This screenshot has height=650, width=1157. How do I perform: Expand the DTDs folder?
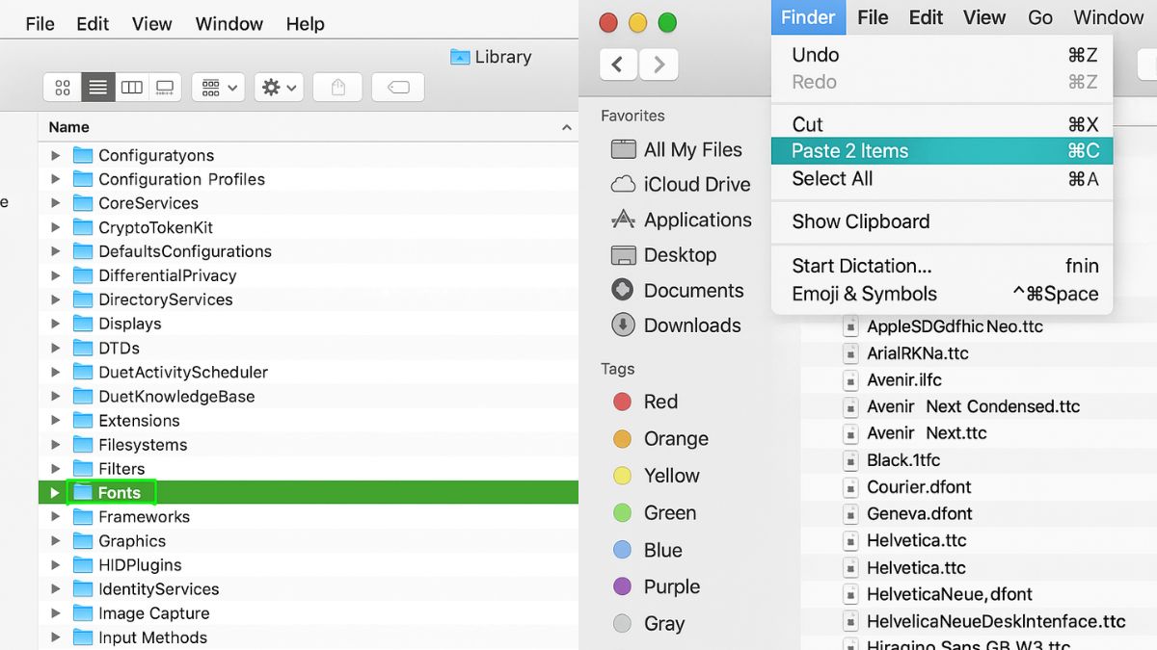point(55,348)
